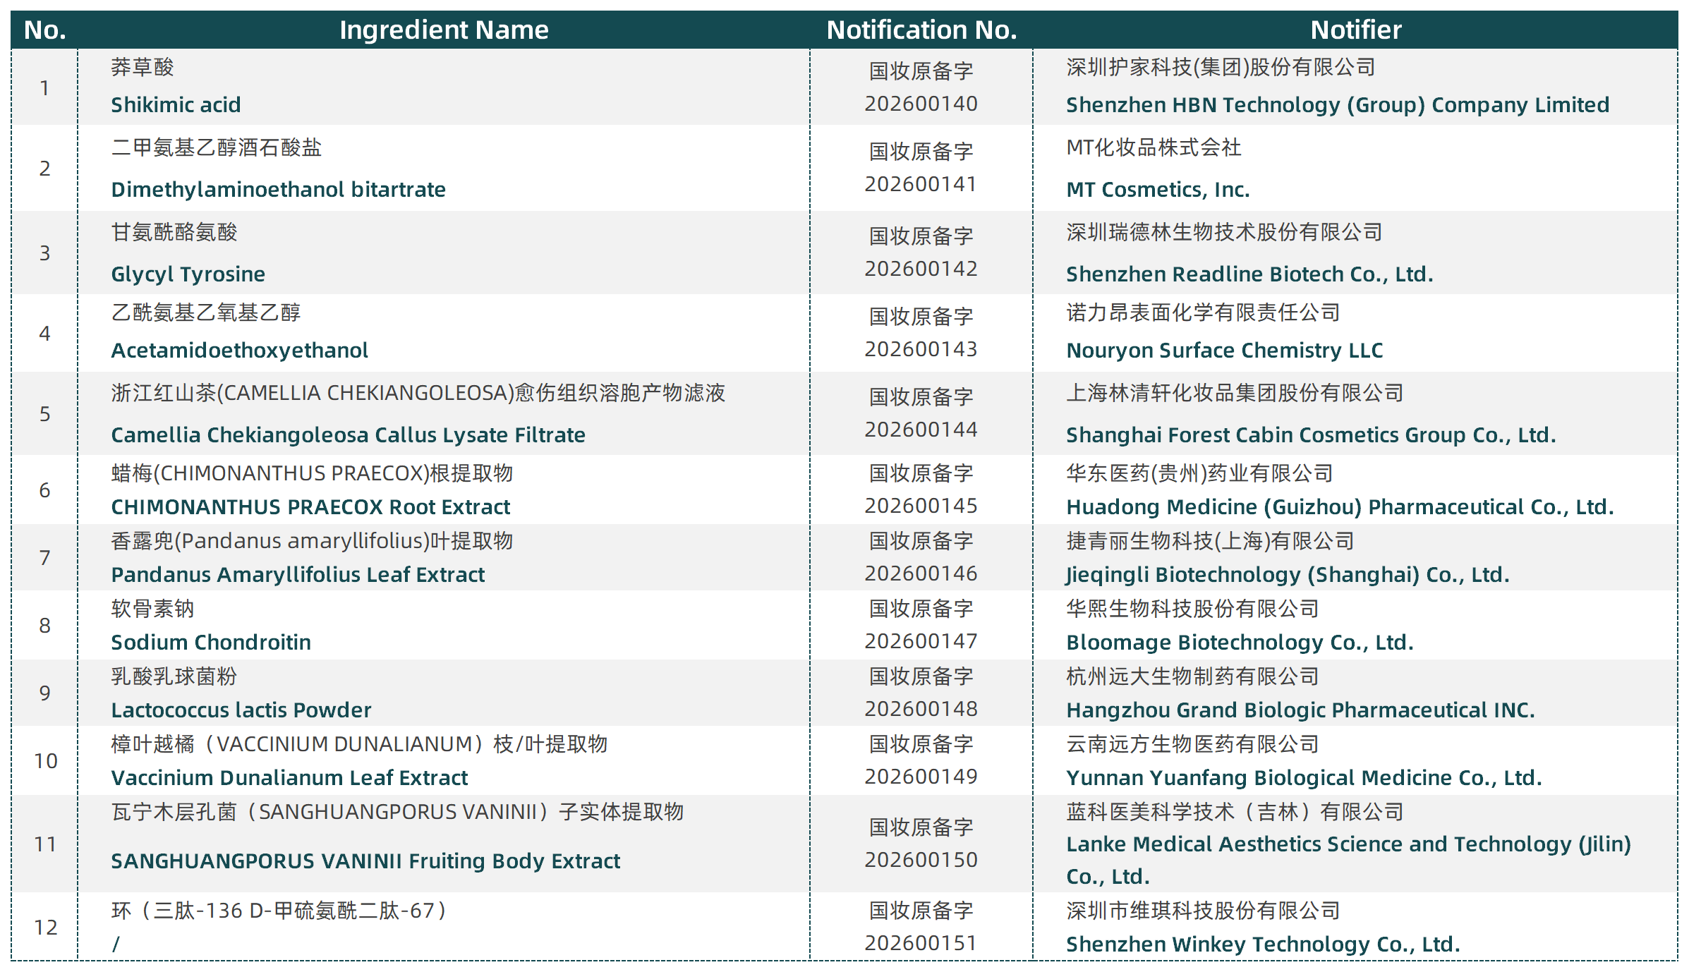Click 'Lactococcus lactis Powder' entry
The height and width of the screenshot is (972, 1689).
coord(241,710)
